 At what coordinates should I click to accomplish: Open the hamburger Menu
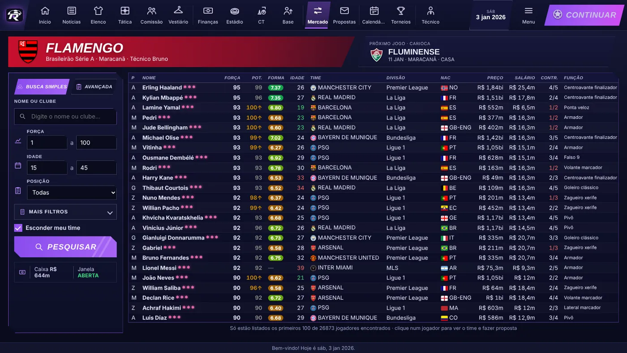[528, 15]
